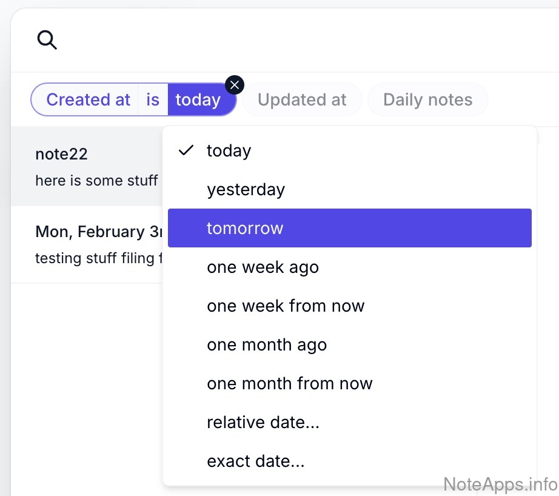Select 'one month ago' option
The image size is (559, 496).
click(x=267, y=345)
